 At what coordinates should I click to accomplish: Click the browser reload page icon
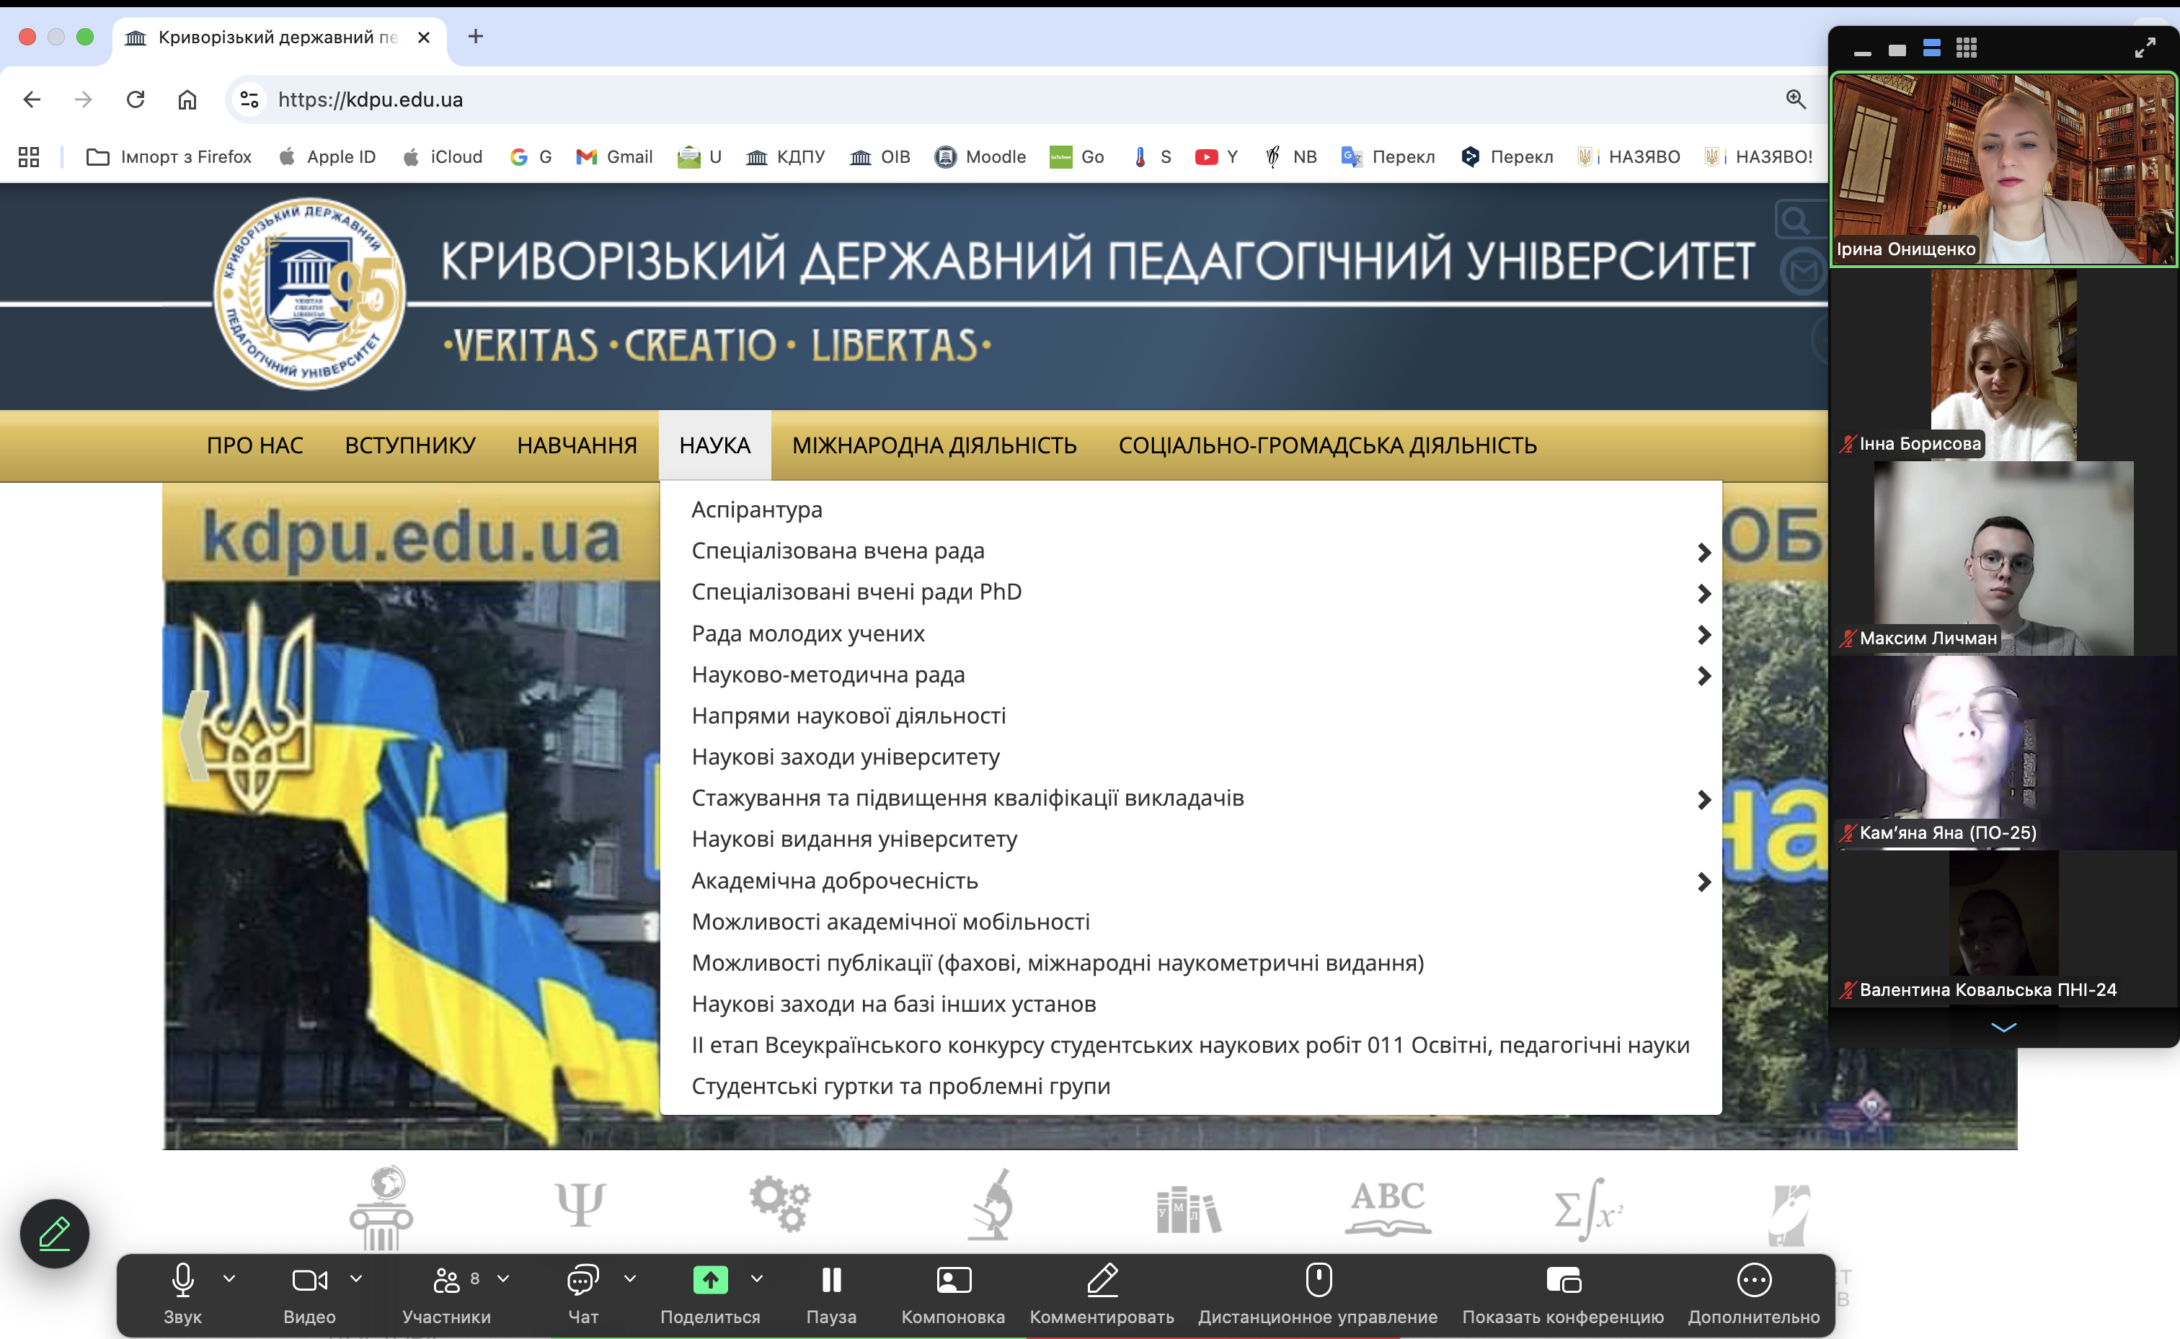136,99
